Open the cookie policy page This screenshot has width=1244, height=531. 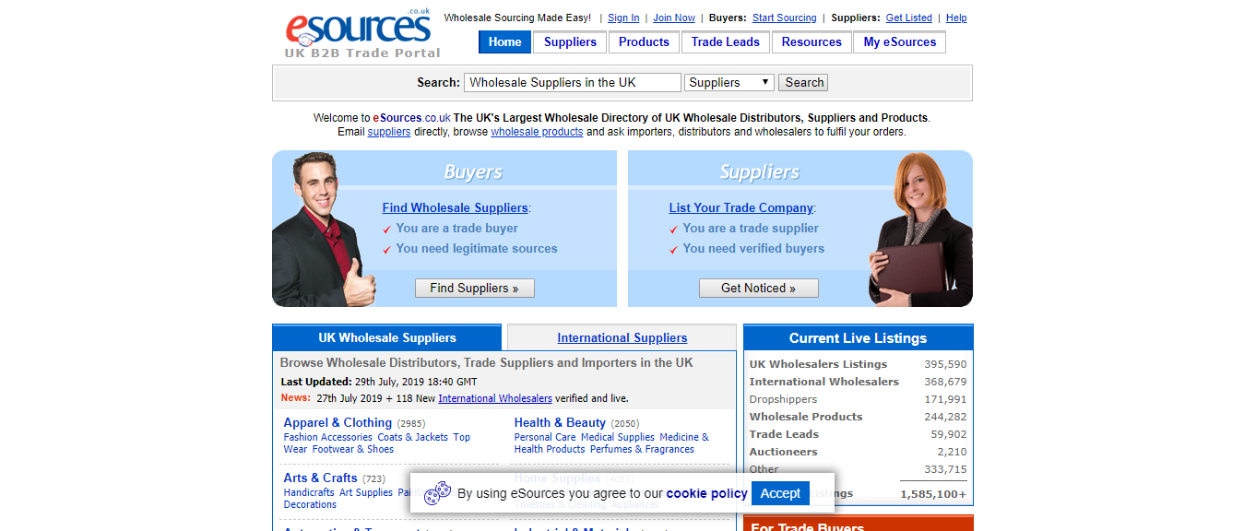pyautogui.click(x=706, y=493)
